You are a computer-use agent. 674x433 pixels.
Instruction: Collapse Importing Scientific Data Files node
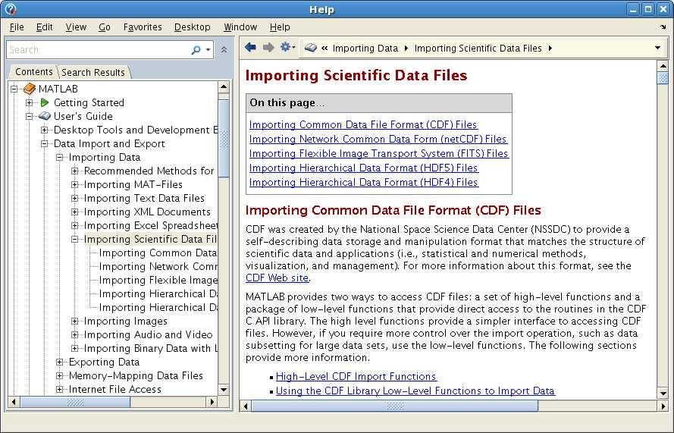(75, 239)
